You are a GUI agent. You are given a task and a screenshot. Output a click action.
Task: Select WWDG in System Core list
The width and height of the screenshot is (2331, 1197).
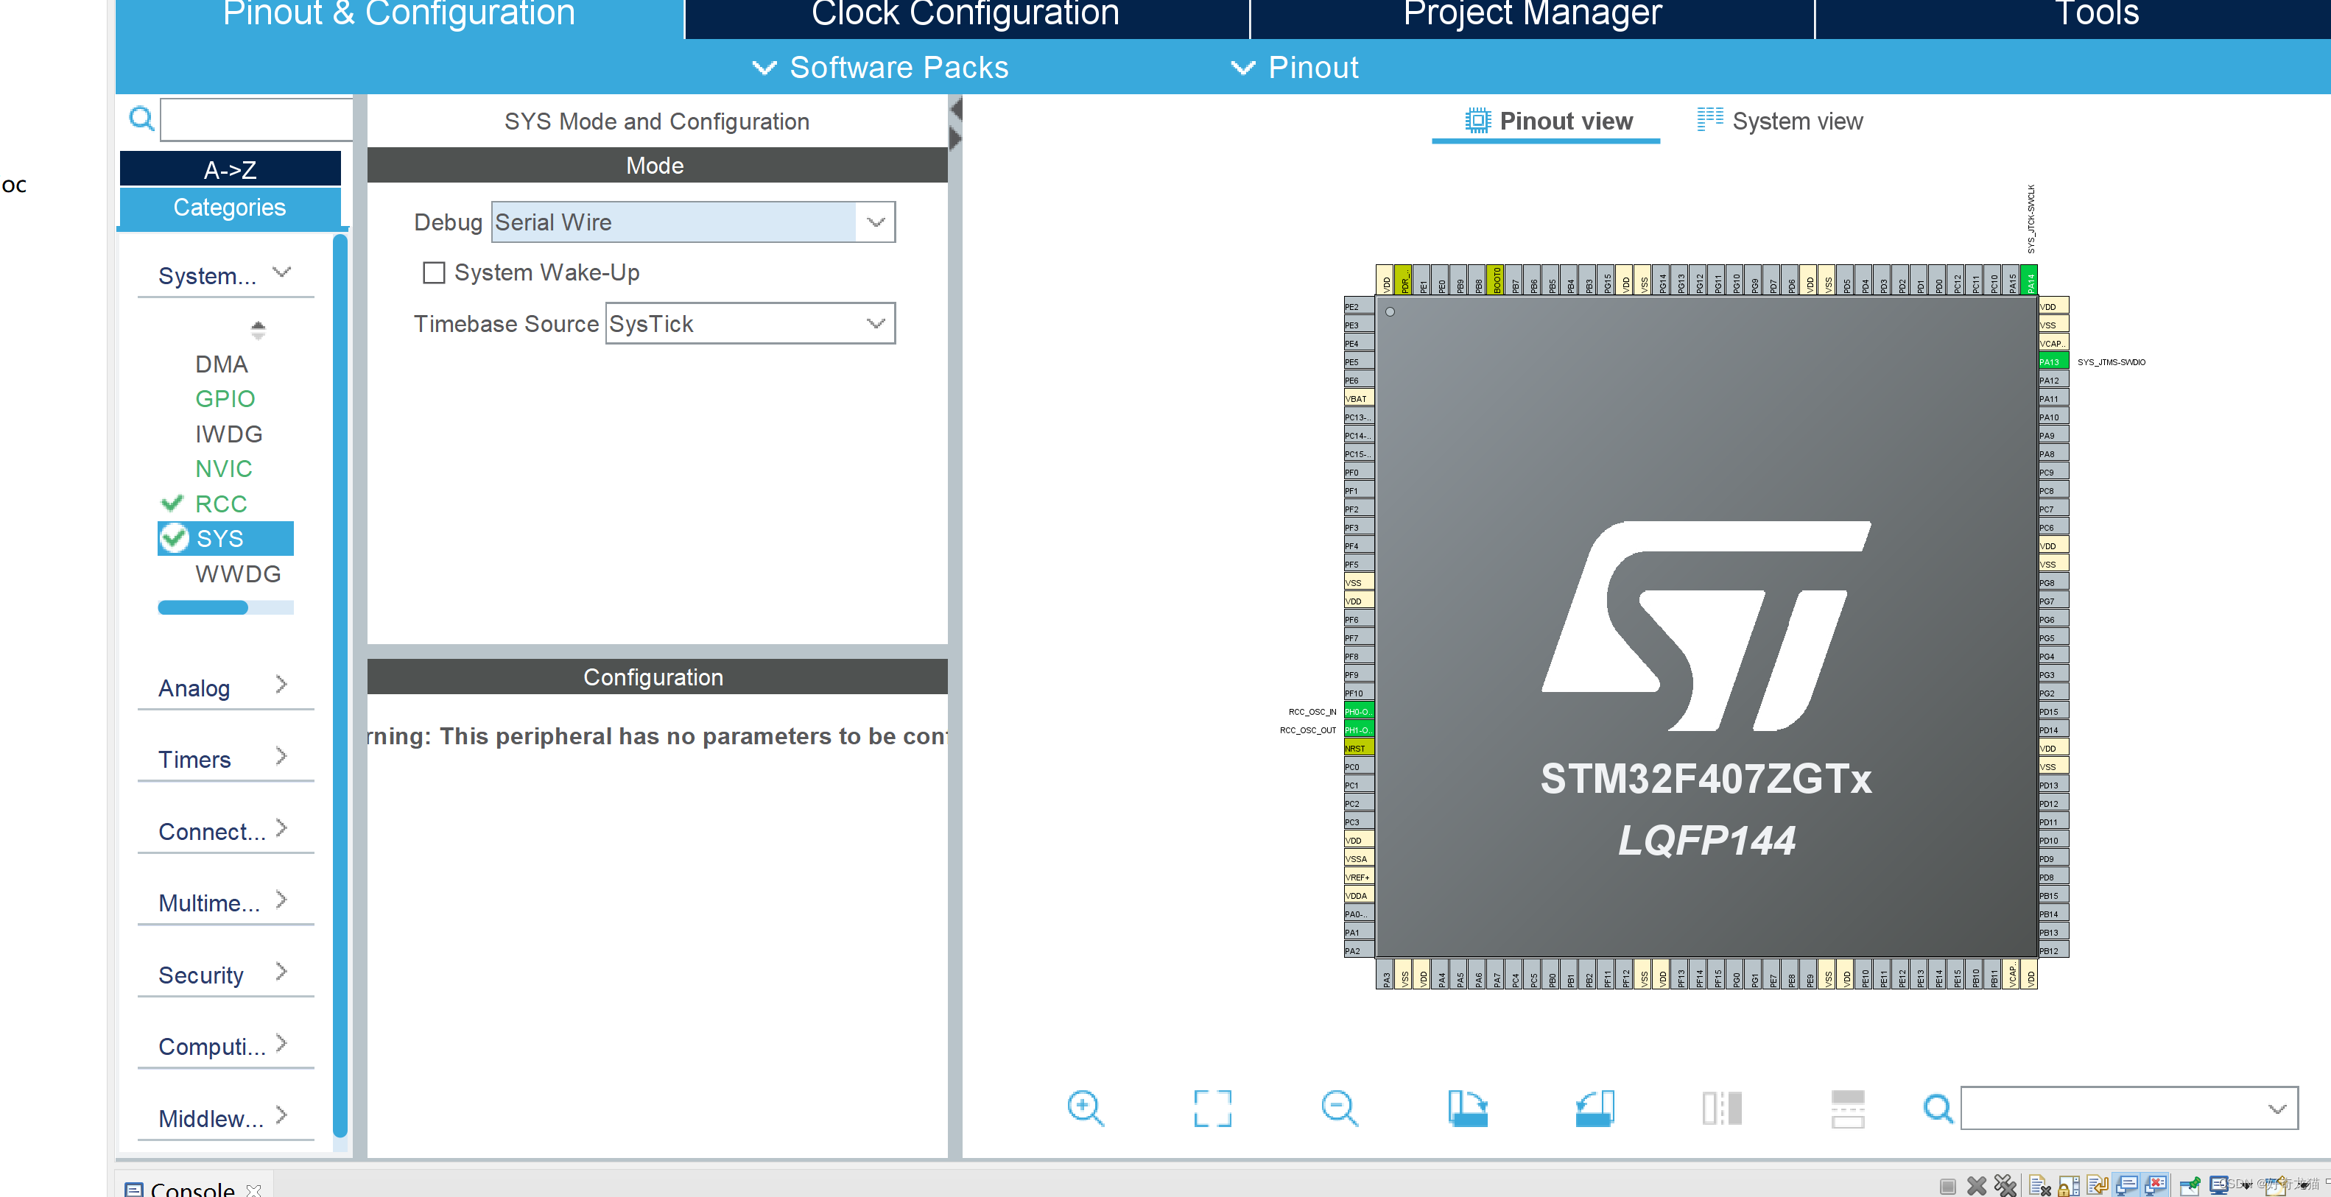238,573
